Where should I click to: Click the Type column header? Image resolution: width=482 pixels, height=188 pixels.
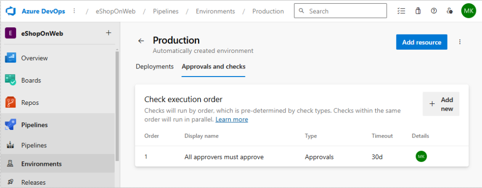pyautogui.click(x=311, y=136)
